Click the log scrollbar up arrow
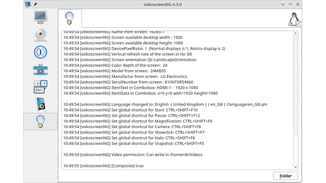This screenshot has width=326, height=183. click(296, 33)
